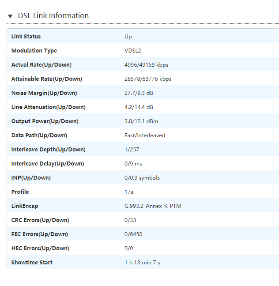Click the 28578/63776 kbps attainable rate value

pos(148,79)
